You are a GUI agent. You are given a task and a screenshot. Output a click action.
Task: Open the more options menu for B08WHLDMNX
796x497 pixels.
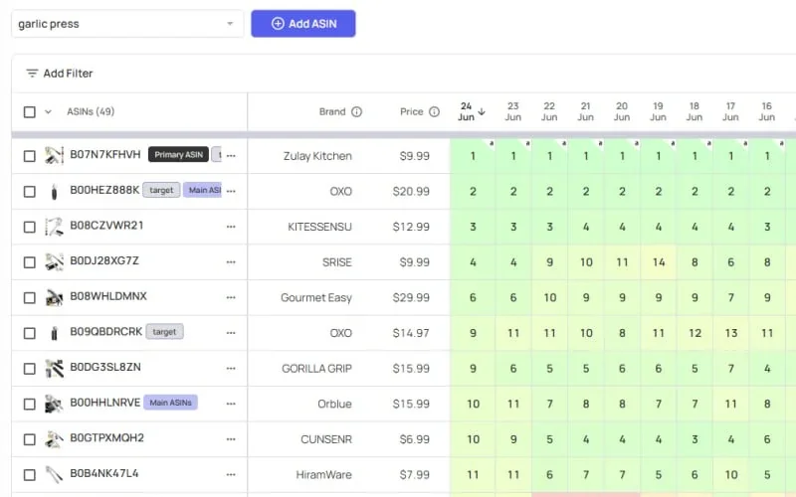pos(231,297)
